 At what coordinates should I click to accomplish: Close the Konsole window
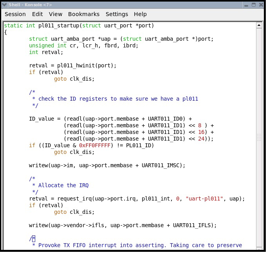[261, 5]
